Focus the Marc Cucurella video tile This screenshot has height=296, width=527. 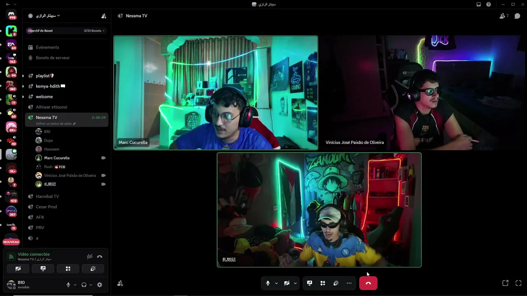tap(216, 92)
